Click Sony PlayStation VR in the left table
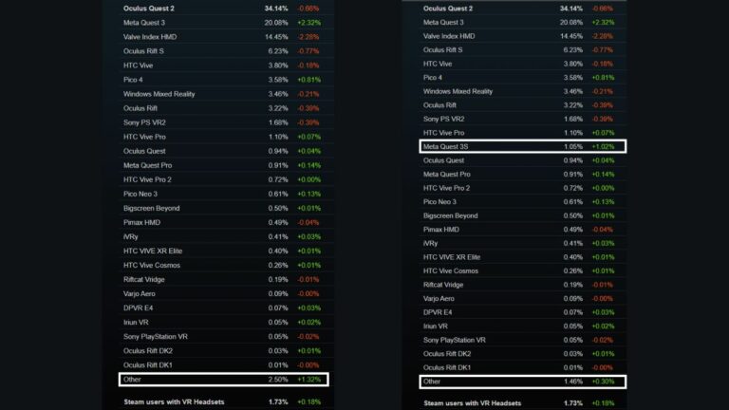The width and height of the screenshot is (729, 410). (x=157, y=336)
